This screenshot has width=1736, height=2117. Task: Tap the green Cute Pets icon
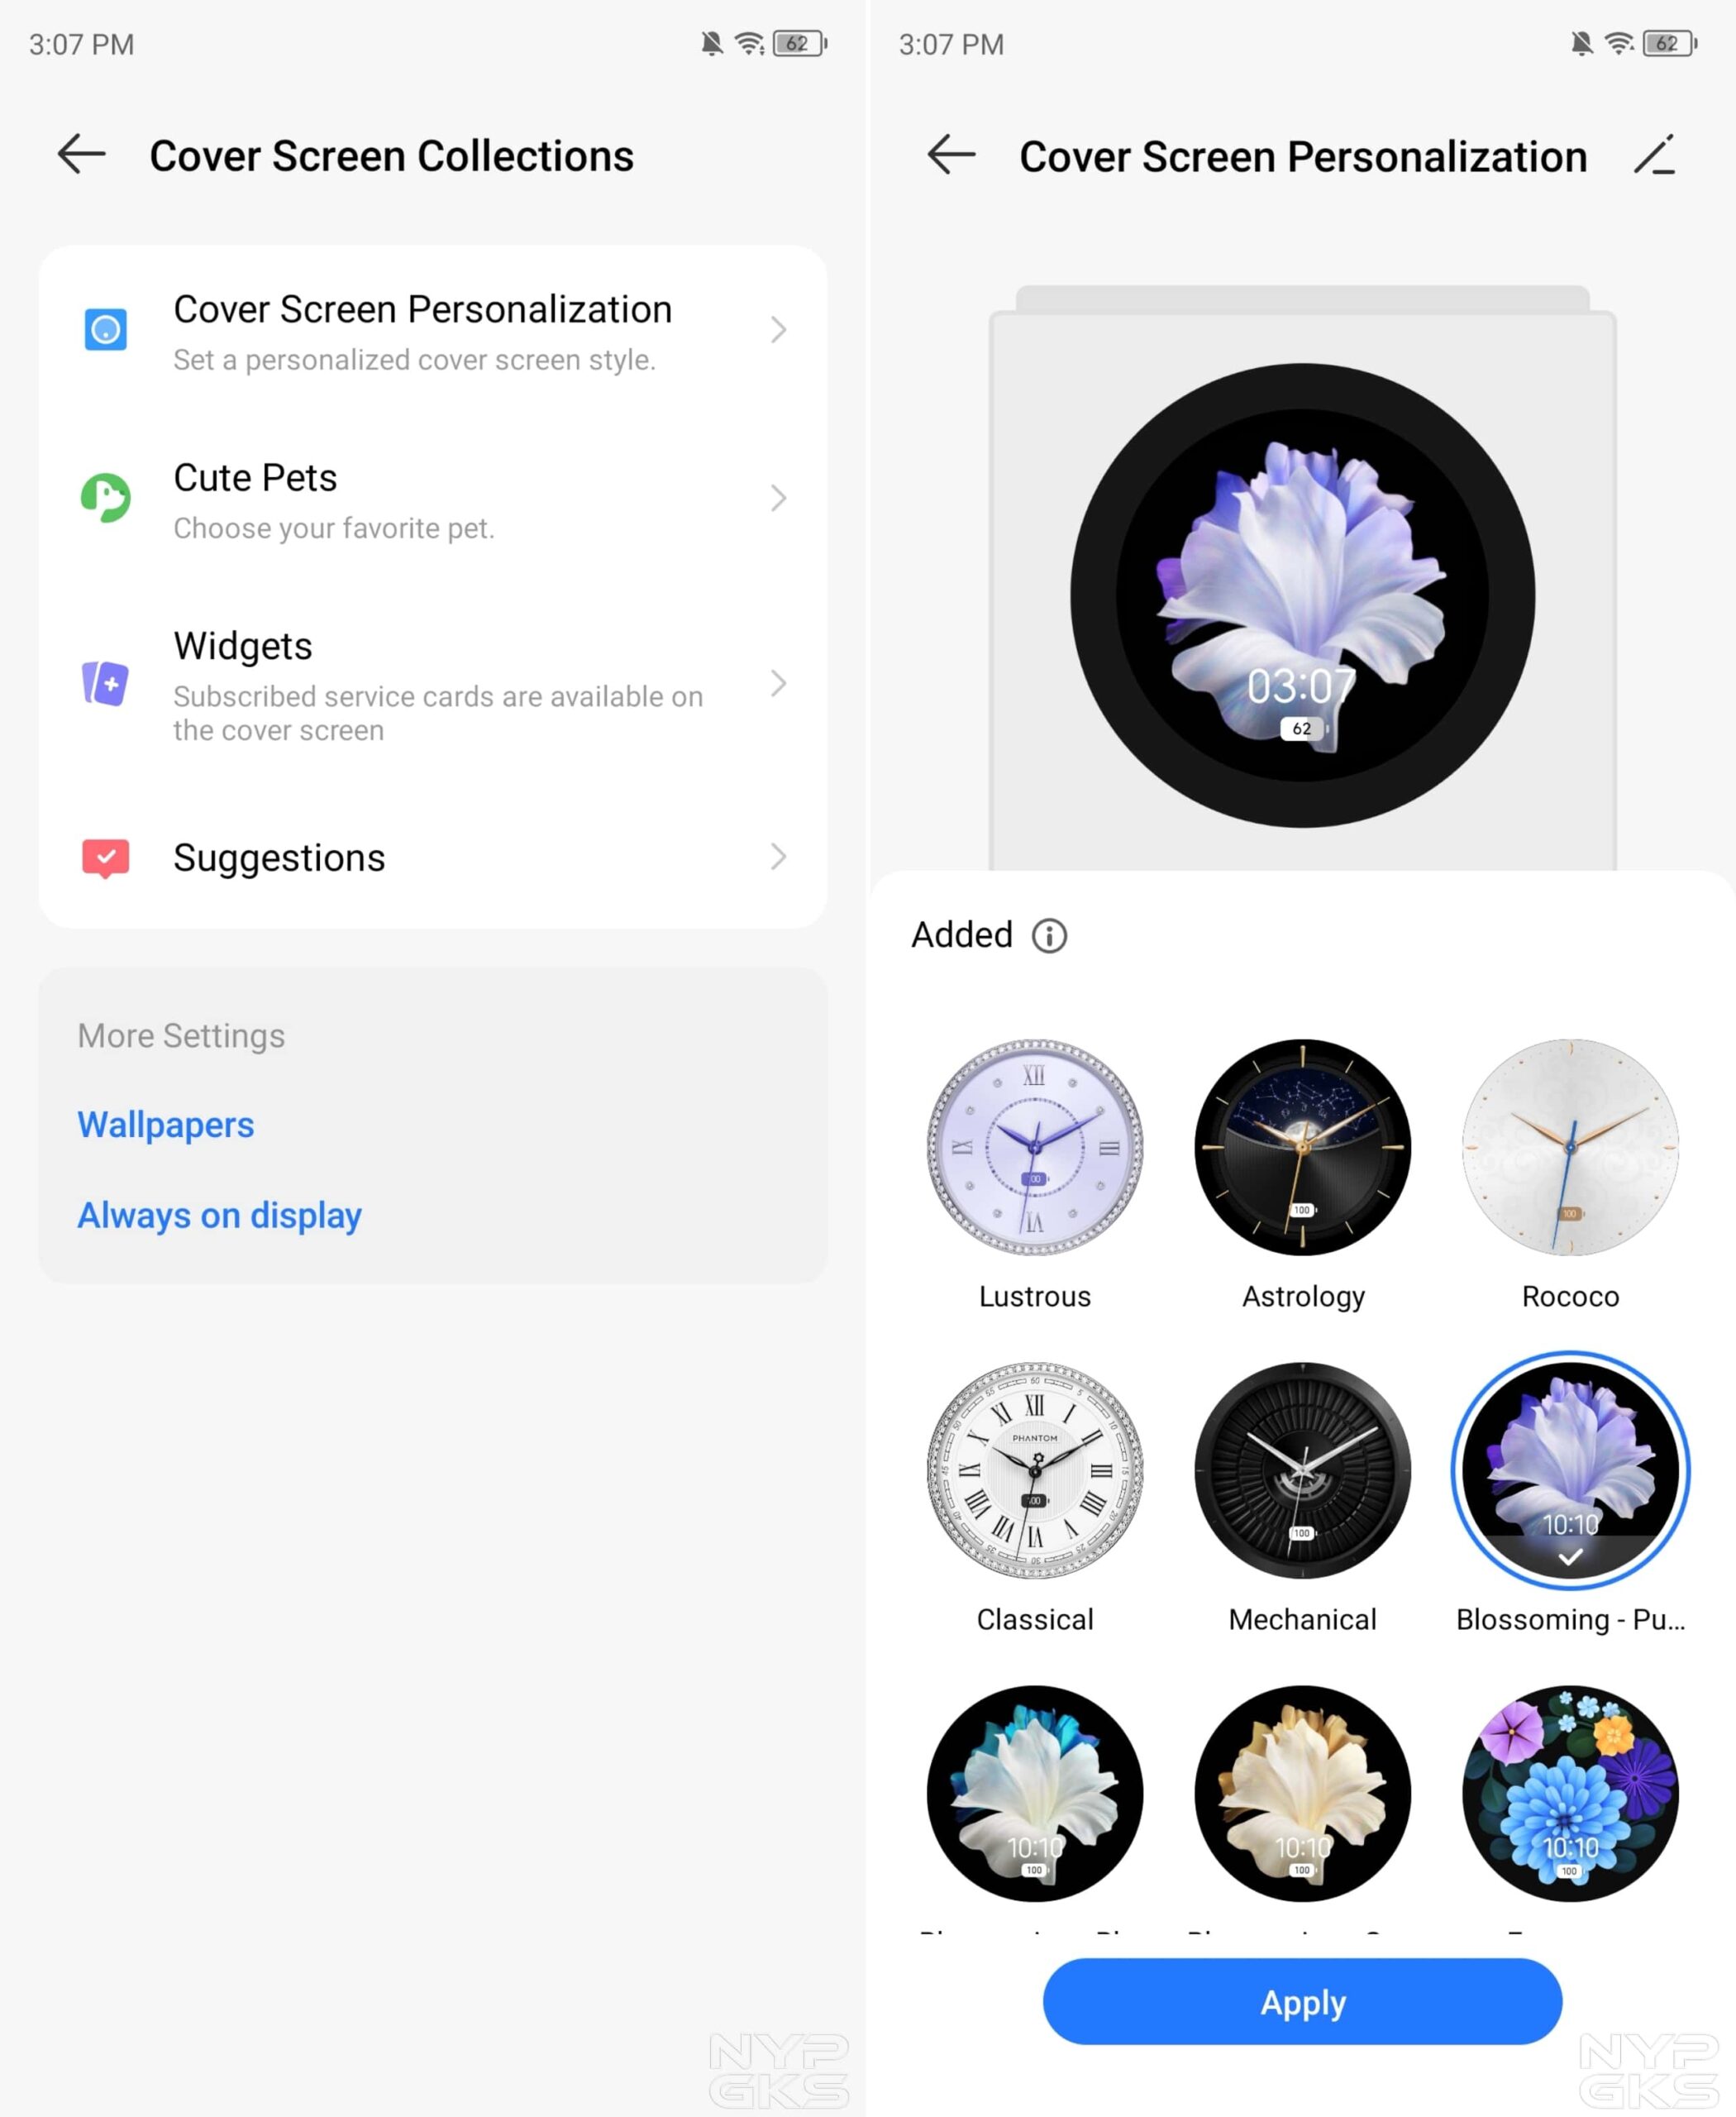(x=105, y=497)
